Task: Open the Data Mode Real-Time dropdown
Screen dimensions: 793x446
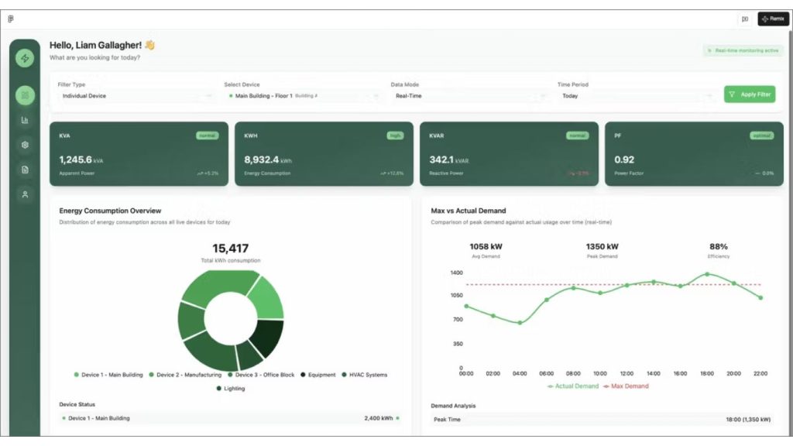Action: click(469, 96)
